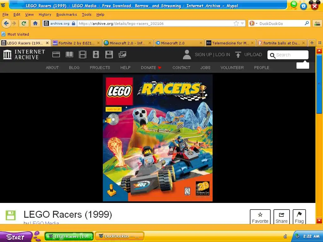
Task: Open the Audio speaker icon
Action: [96, 55]
